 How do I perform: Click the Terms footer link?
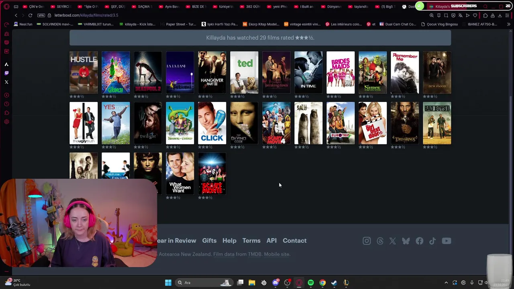pos(251,240)
